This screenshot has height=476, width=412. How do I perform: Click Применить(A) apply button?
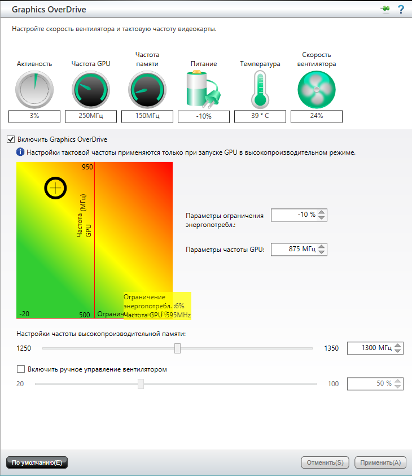pyautogui.click(x=380, y=462)
